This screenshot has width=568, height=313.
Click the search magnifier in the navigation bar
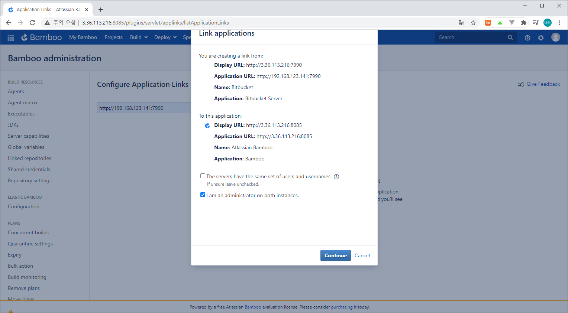[510, 37]
